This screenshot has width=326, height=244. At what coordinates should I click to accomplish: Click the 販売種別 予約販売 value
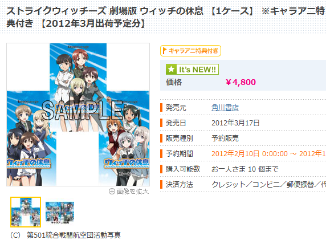pyautogui.click(x=225, y=138)
